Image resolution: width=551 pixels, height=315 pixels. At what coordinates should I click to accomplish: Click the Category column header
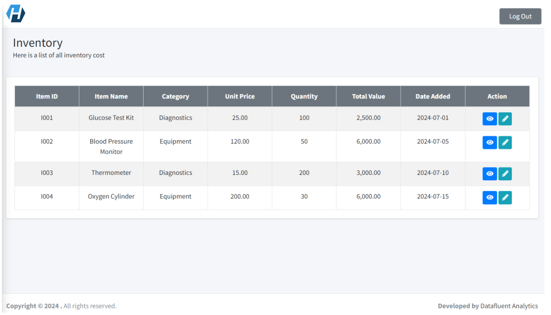coord(176,96)
